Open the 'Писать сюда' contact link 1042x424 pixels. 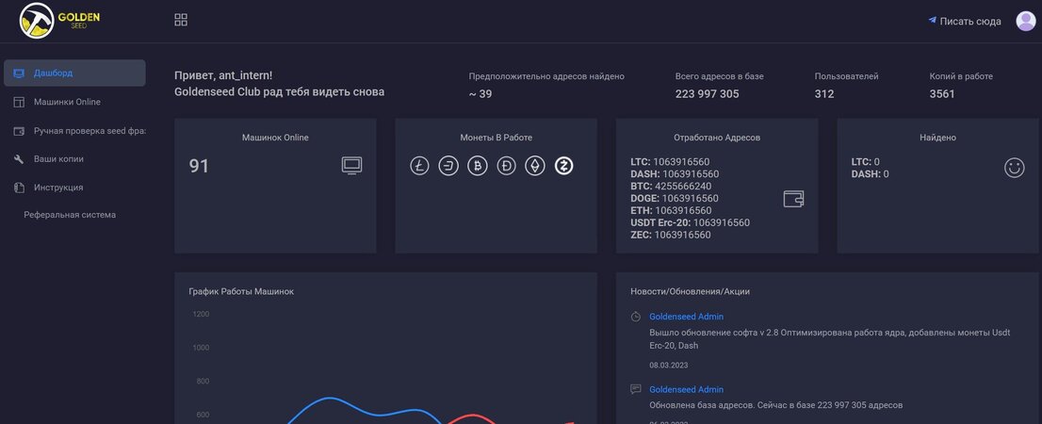970,22
